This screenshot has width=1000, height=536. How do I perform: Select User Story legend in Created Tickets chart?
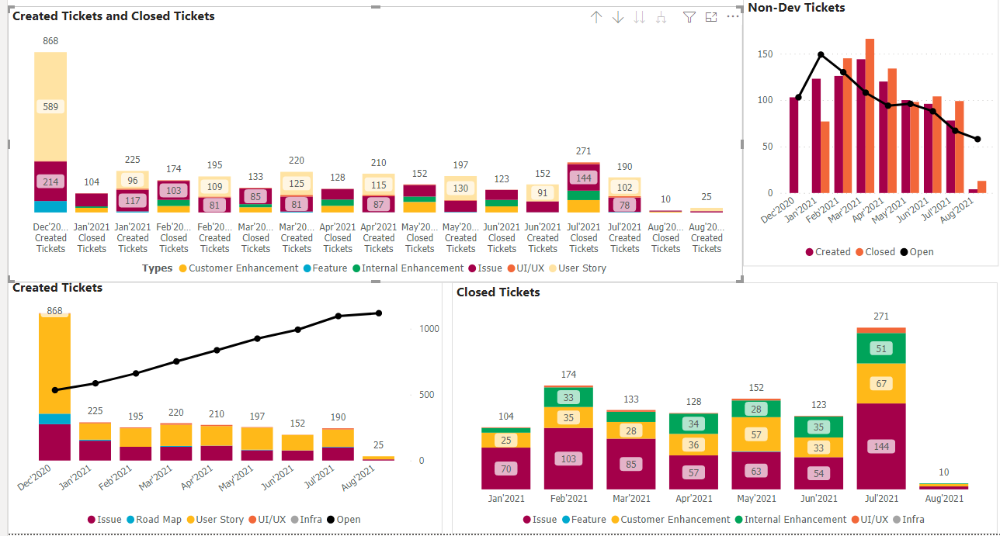pyautogui.click(x=214, y=519)
